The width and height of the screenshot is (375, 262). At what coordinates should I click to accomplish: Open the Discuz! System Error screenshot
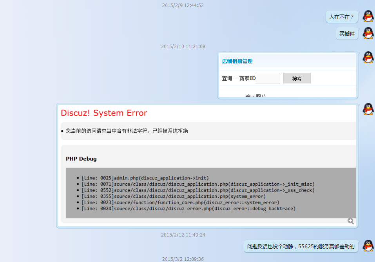(207, 166)
